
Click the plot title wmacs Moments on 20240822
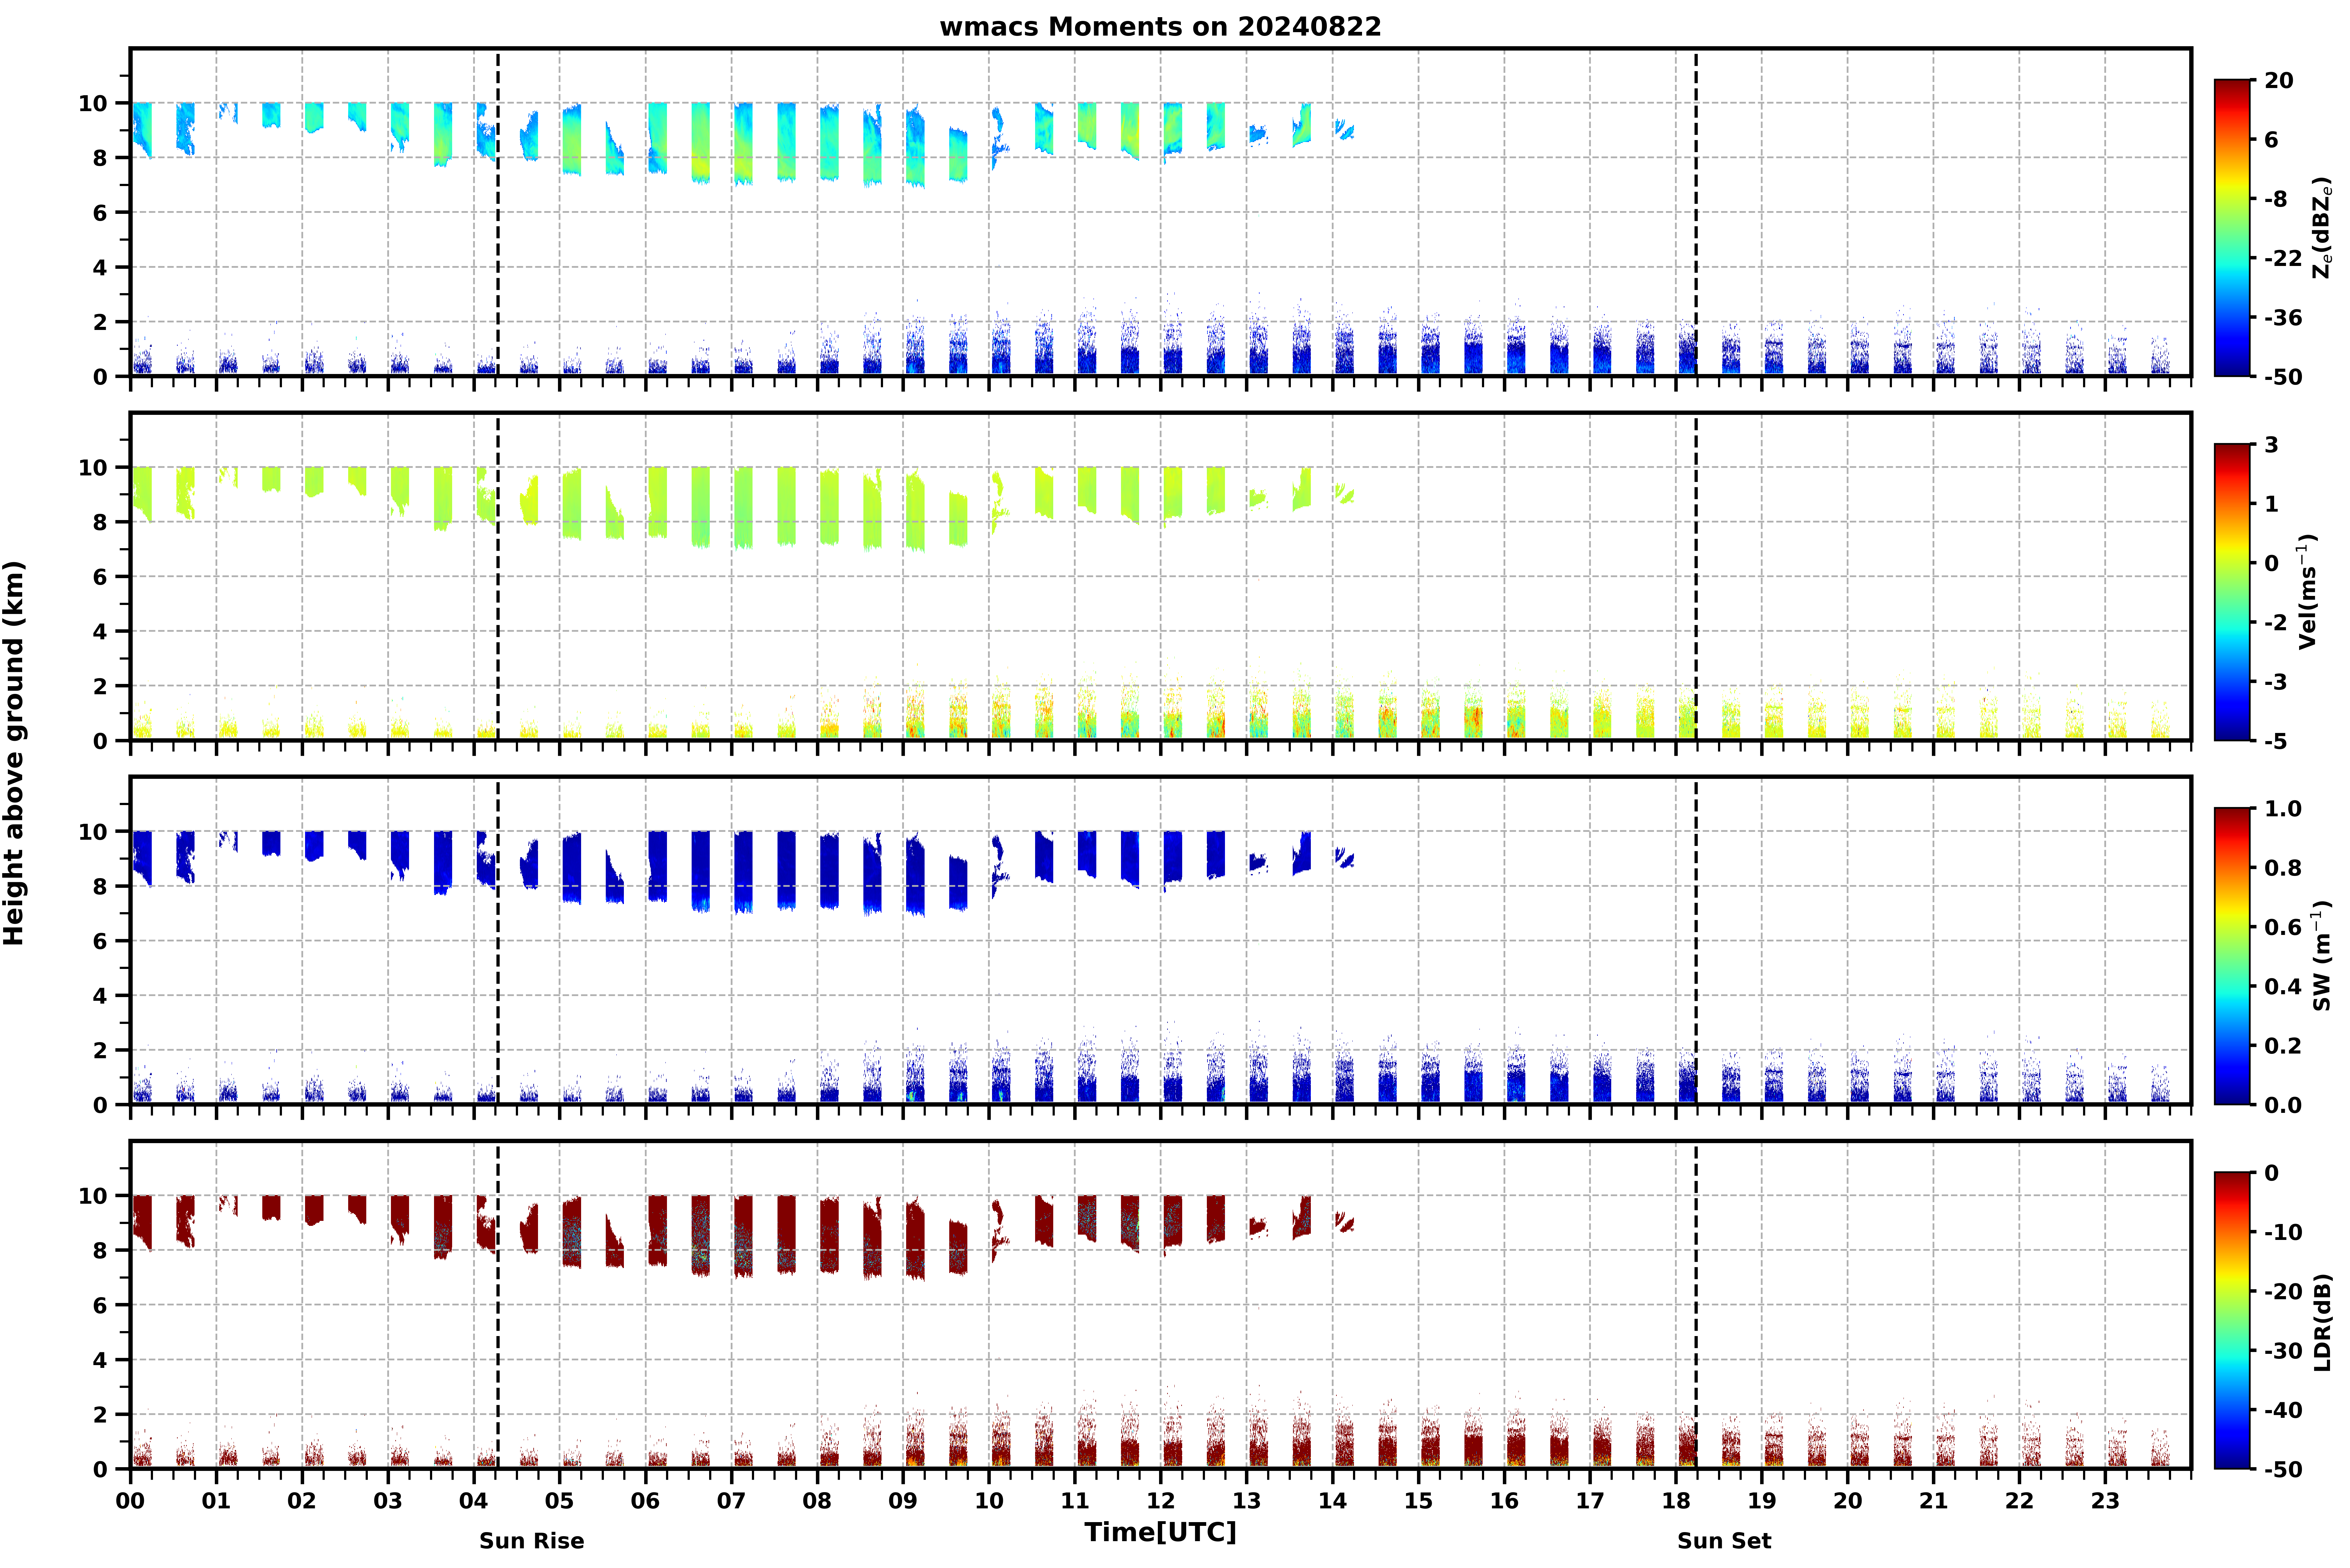pyautogui.click(x=1160, y=27)
